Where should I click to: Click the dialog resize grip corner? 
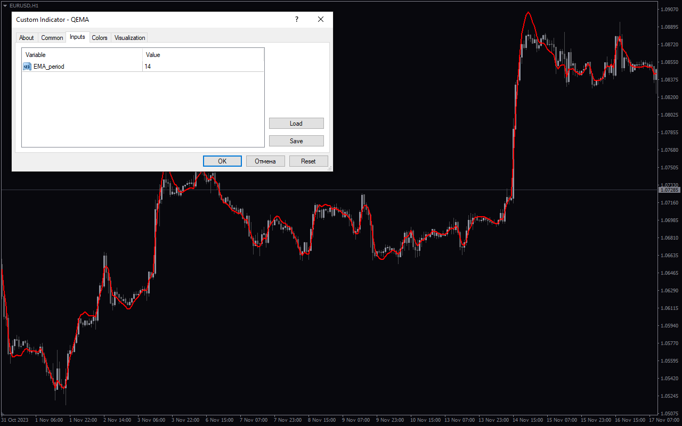coord(329,168)
